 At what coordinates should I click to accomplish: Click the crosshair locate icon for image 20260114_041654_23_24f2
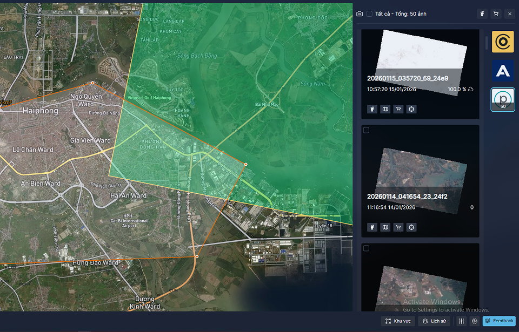[x=412, y=227]
